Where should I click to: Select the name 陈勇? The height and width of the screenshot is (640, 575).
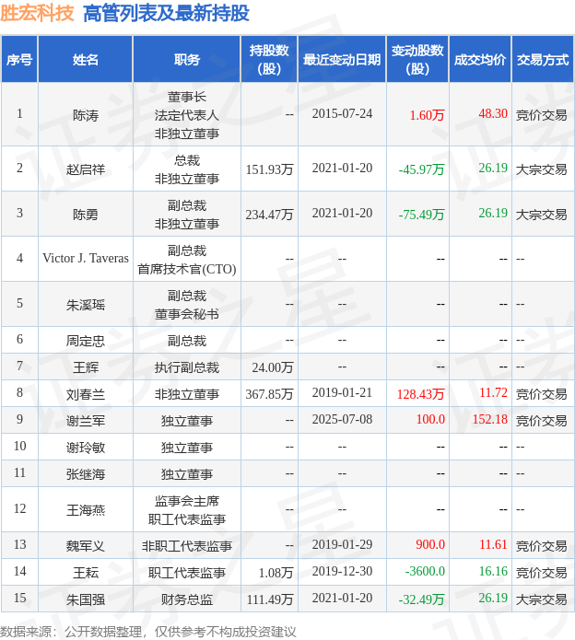(86, 215)
